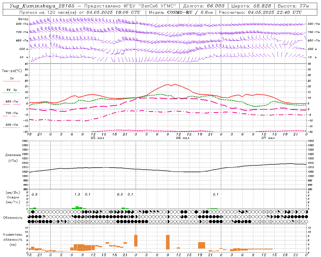Click the Широта: 58.828 value
321x257 pixels.
click(251, 6)
